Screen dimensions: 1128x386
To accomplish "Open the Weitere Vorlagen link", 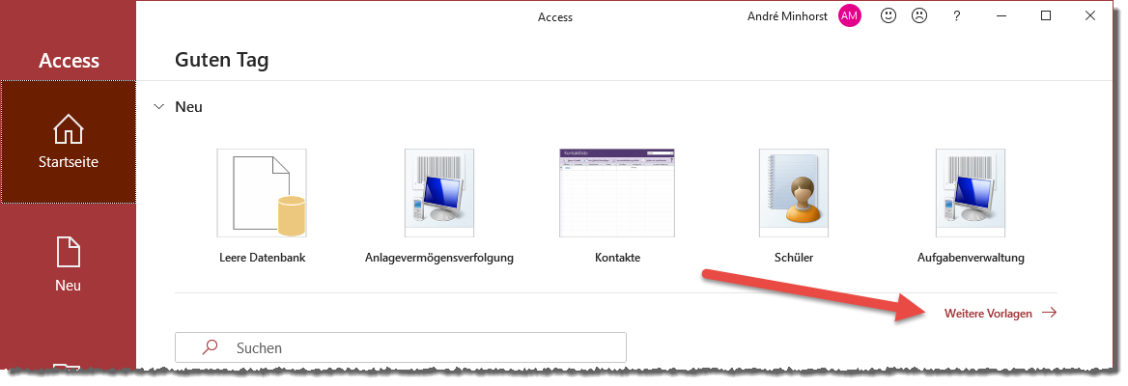I will [x=988, y=314].
